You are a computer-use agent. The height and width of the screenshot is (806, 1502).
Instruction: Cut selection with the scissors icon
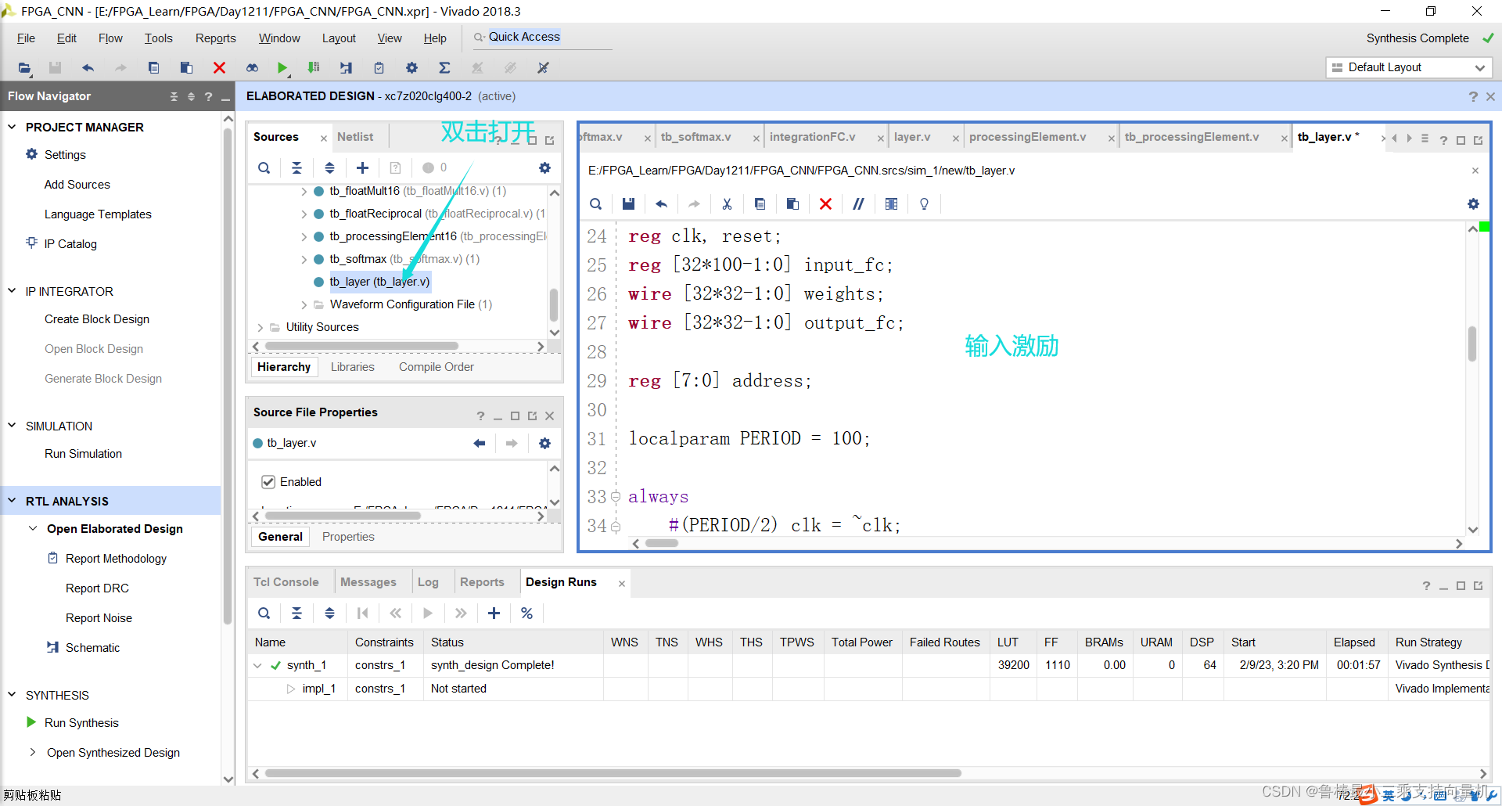pos(727,204)
